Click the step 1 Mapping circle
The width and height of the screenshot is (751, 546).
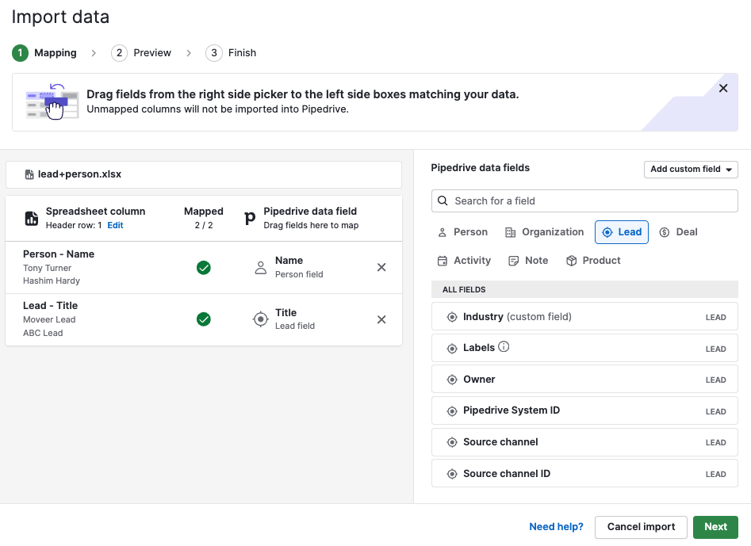click(20, 53)
